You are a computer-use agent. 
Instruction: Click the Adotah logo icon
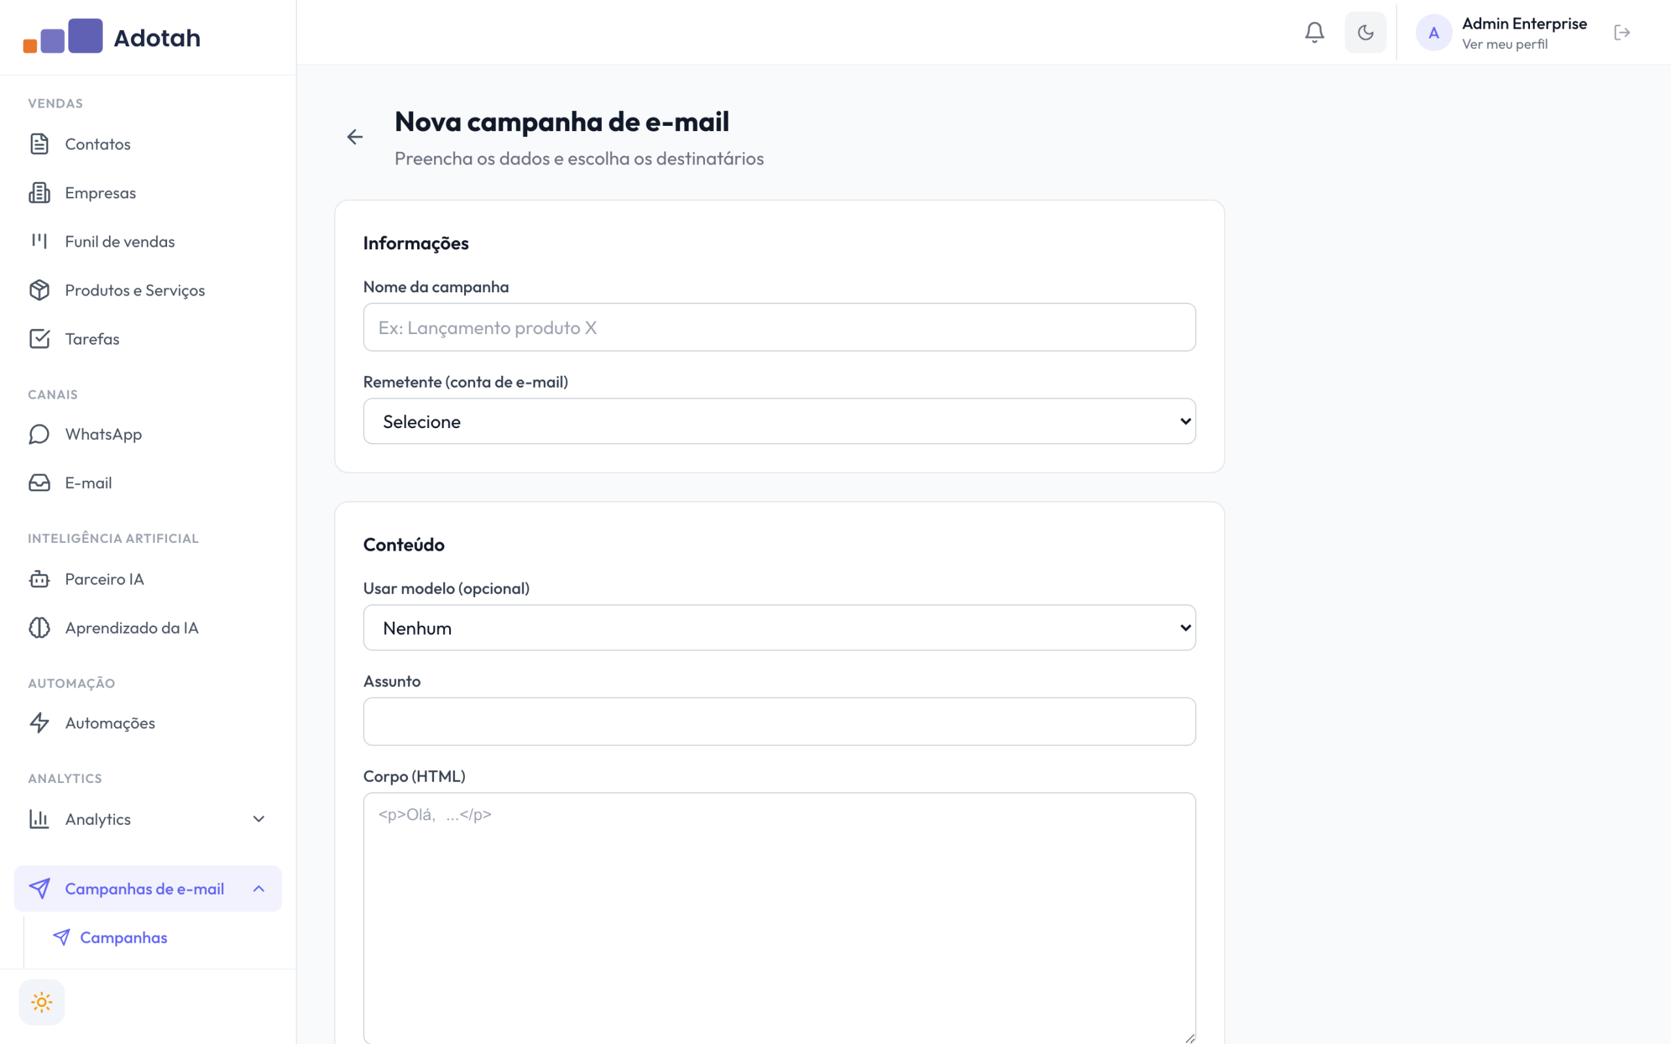point(63,36)
